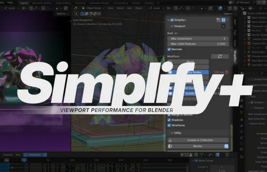Collapse the Utility section
Image resolution: width=267 pixels, height=172 pixels.
172,133
